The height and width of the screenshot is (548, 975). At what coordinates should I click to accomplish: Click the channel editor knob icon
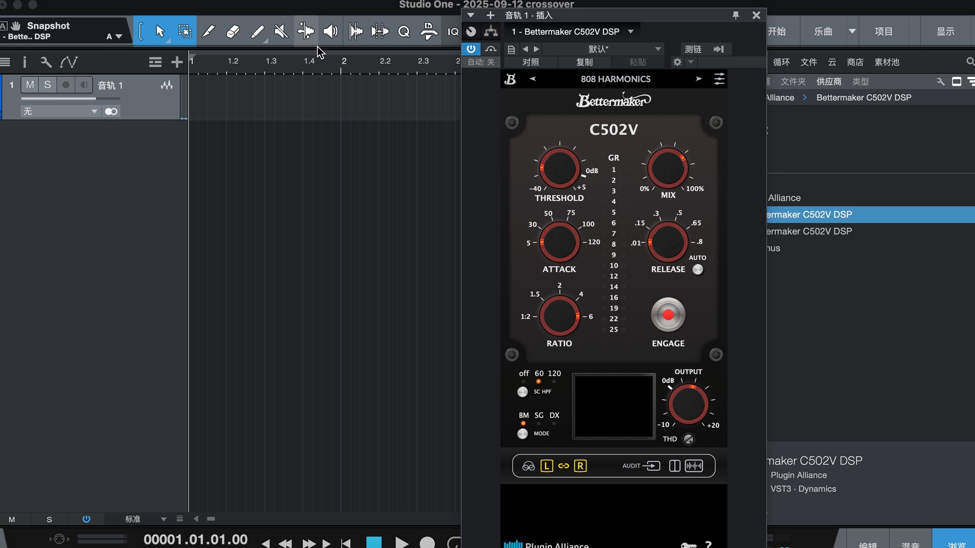471,31
